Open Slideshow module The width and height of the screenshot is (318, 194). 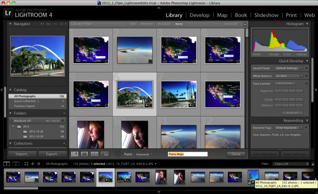(x=266, y=15)
